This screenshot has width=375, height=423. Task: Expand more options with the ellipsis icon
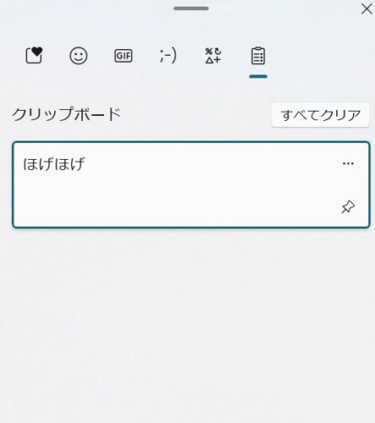pos(348,163)
